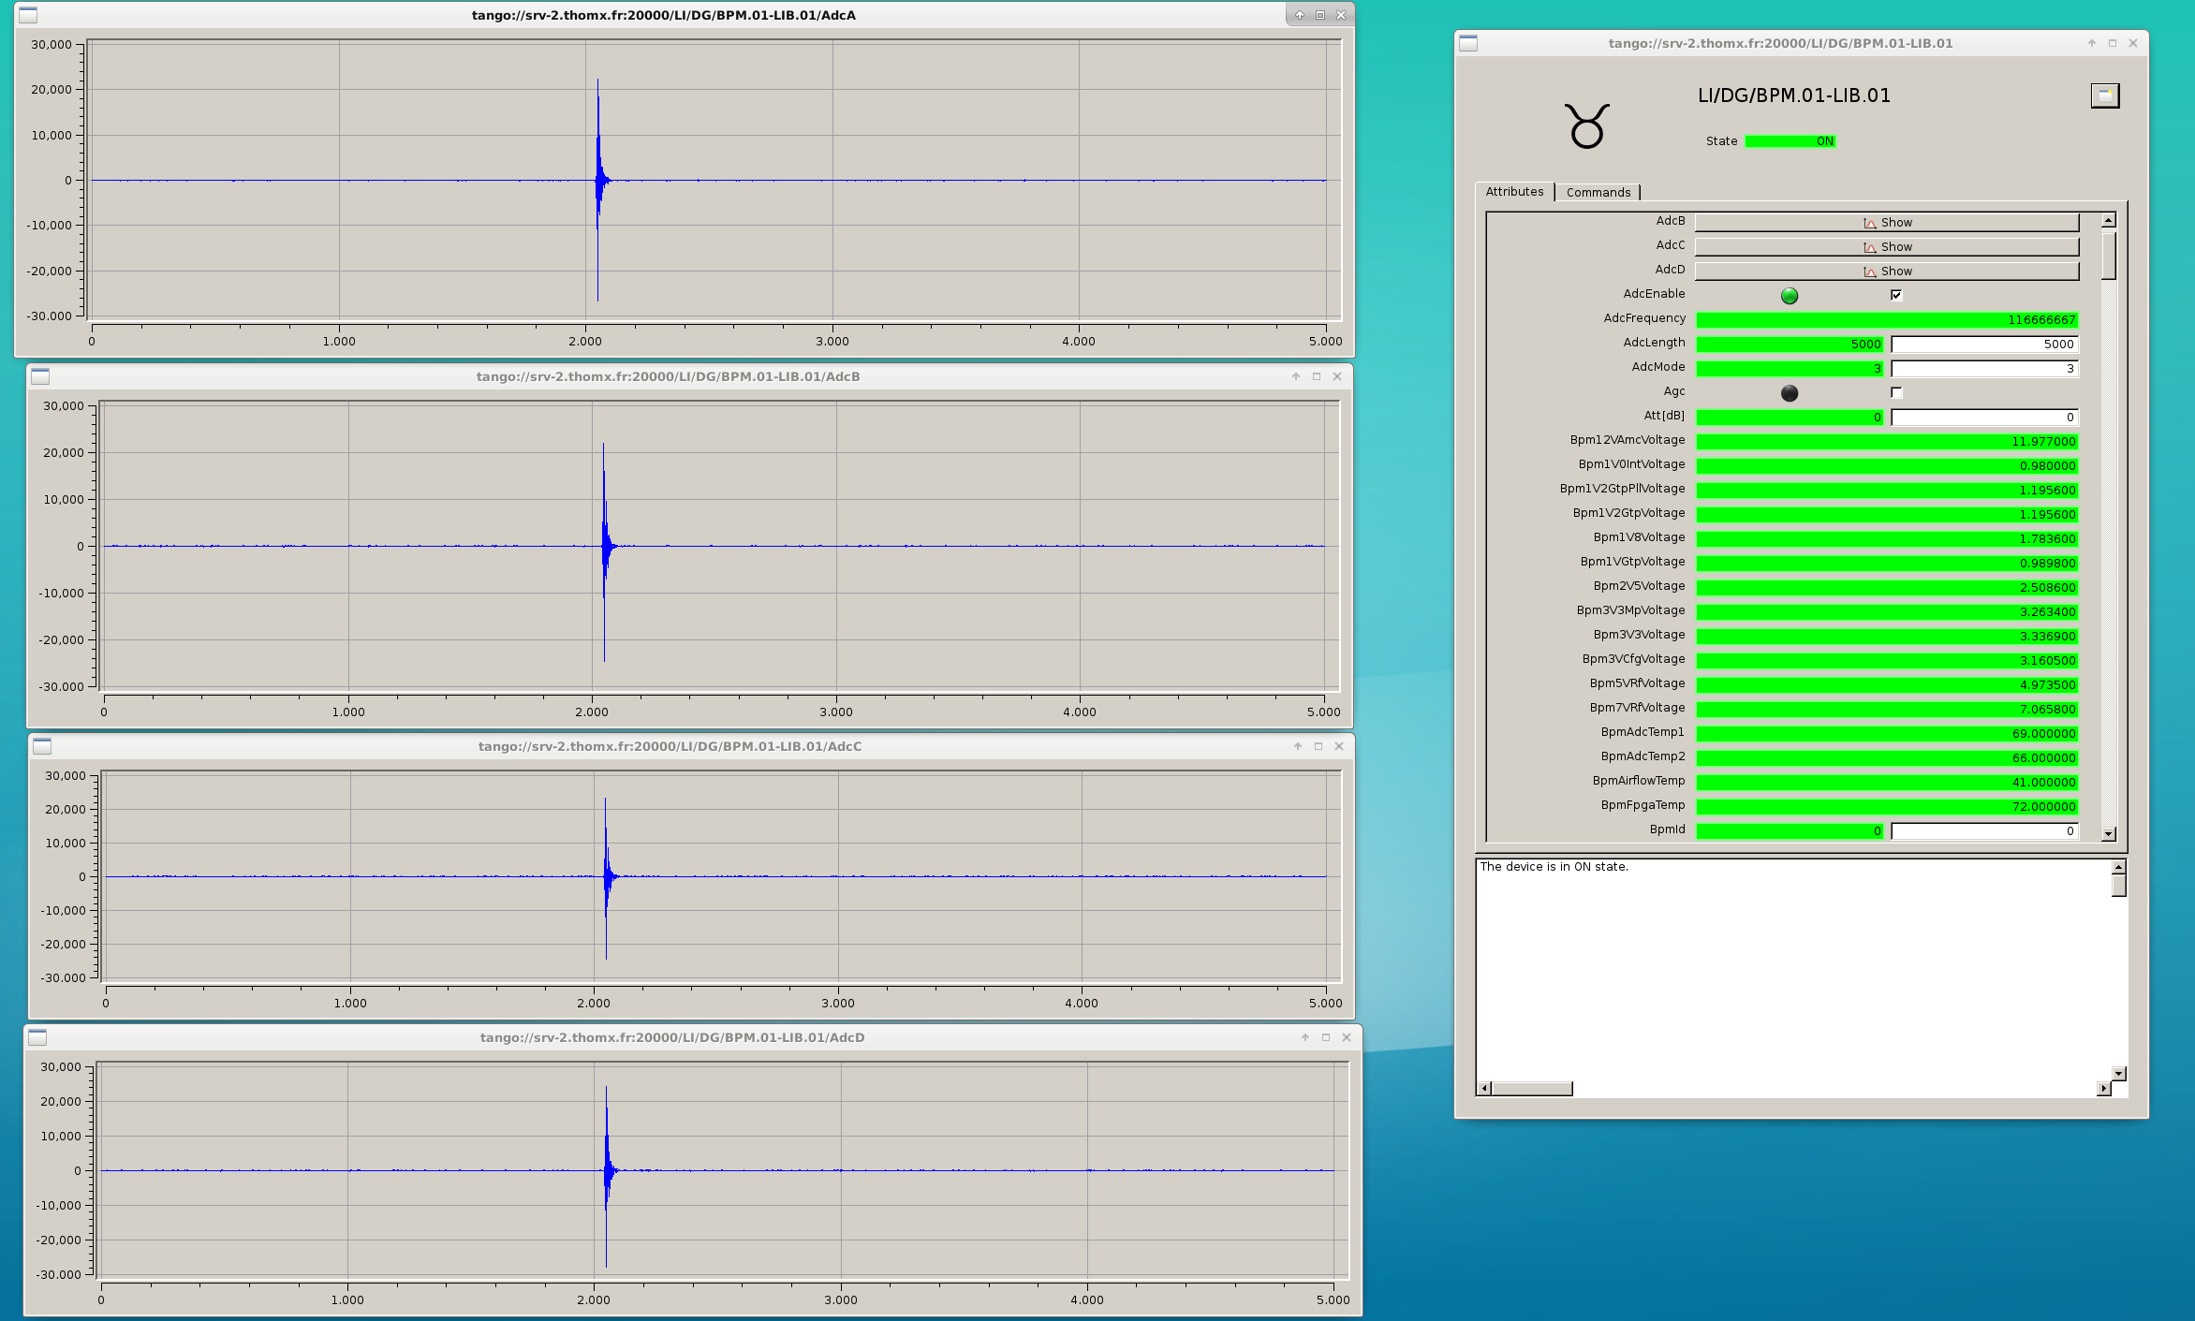Image resolution: width=2195 pixels, height=1321 pixels.
Task: Click the AdcD window menu icon
Action: click(x=37, y=1037)
